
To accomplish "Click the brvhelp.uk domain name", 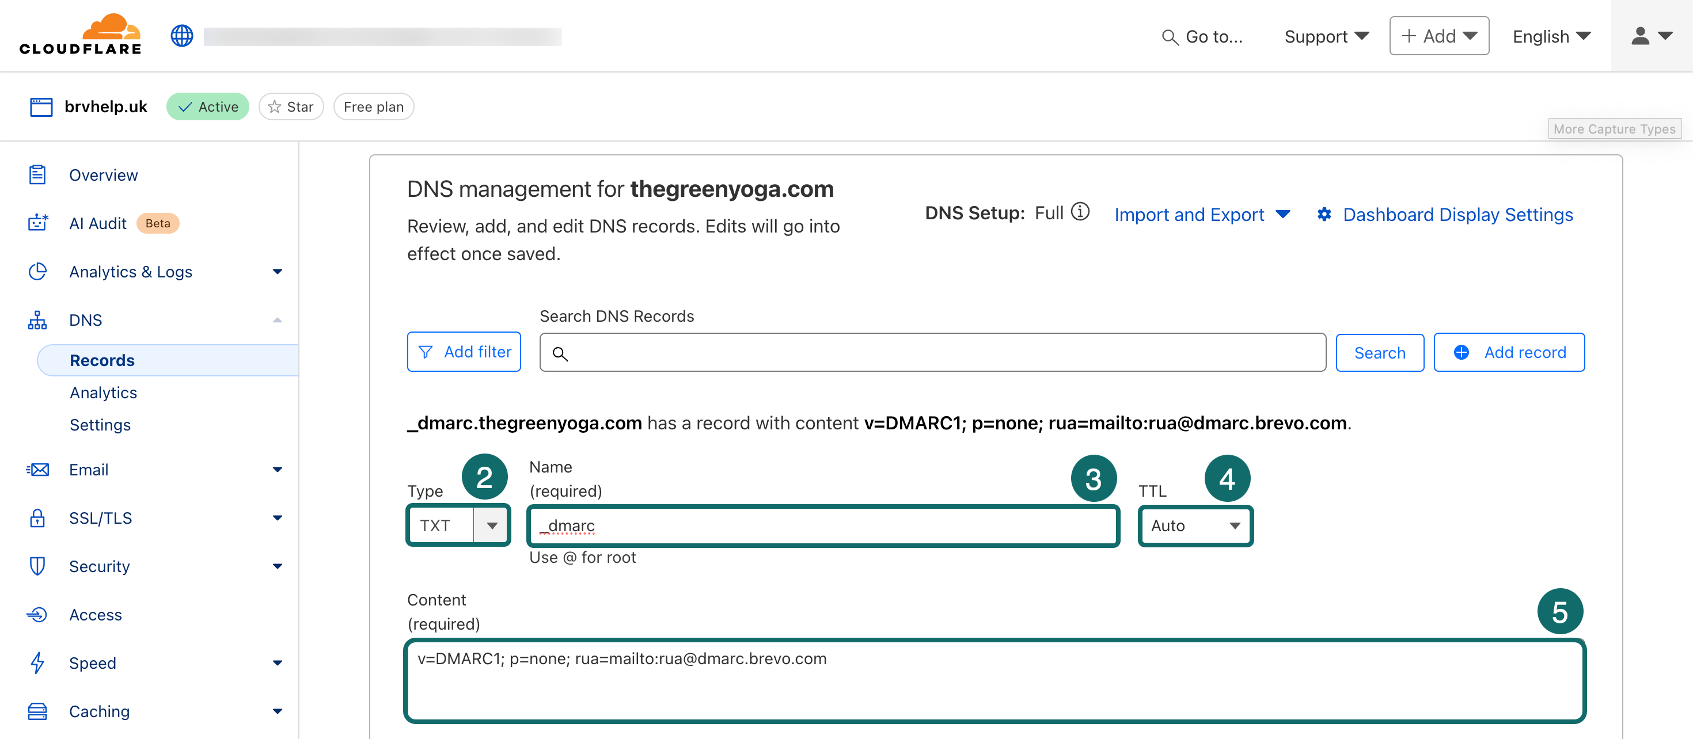I will [106, 106].
